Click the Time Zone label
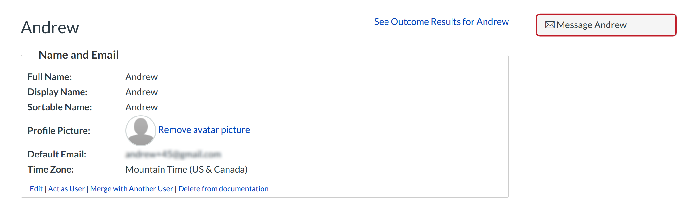681x202 pixels. pos(50,169)
